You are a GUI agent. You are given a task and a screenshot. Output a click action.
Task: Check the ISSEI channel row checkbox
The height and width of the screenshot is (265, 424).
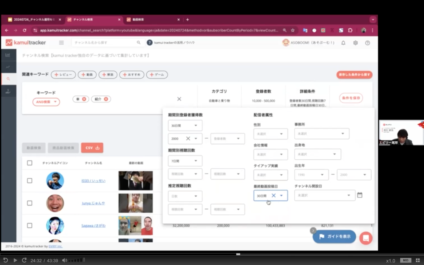(30, 181)
